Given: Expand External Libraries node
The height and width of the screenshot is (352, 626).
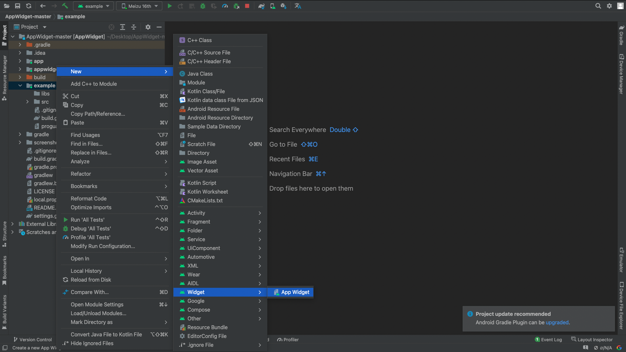Looking at the screenshot, I should (x=12, y=224).
